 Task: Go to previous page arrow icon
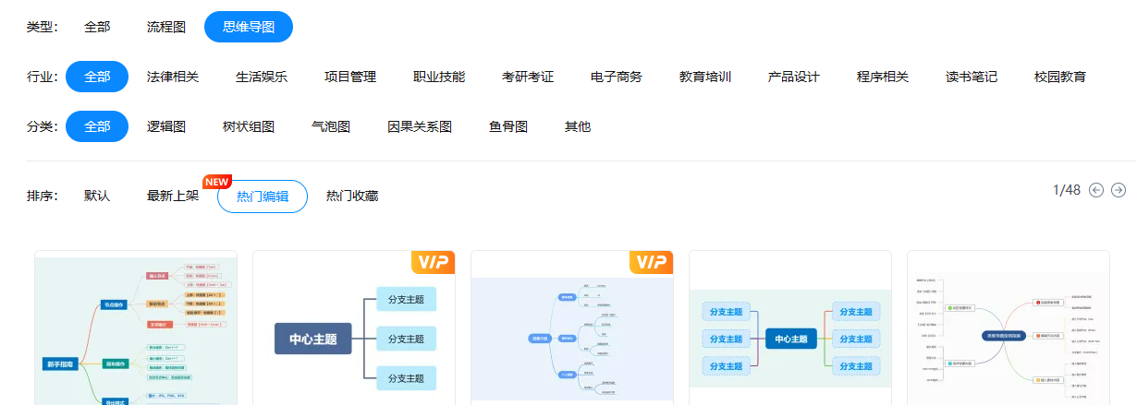click(1096, 190)
